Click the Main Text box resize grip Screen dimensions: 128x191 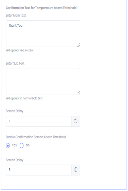pyautogui.click(x=78, y=45)
